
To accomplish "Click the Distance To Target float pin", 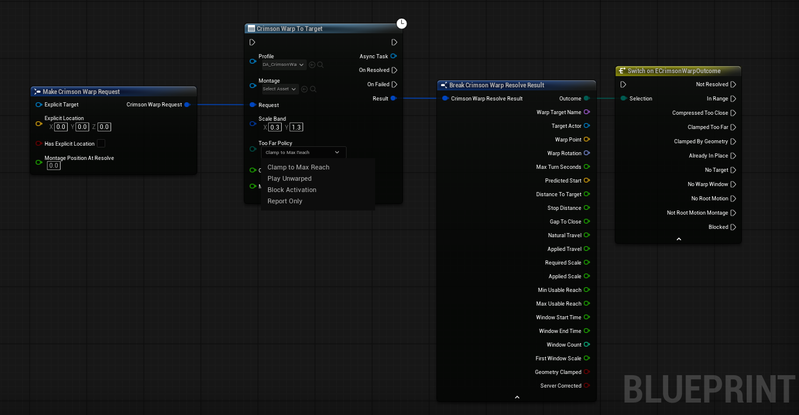I will click(587, 194).
